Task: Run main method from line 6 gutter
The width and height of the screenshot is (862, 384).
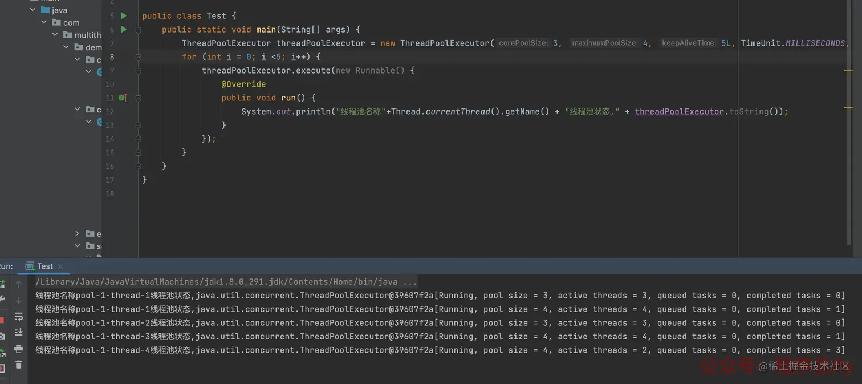Action: [x=124, y=30]
